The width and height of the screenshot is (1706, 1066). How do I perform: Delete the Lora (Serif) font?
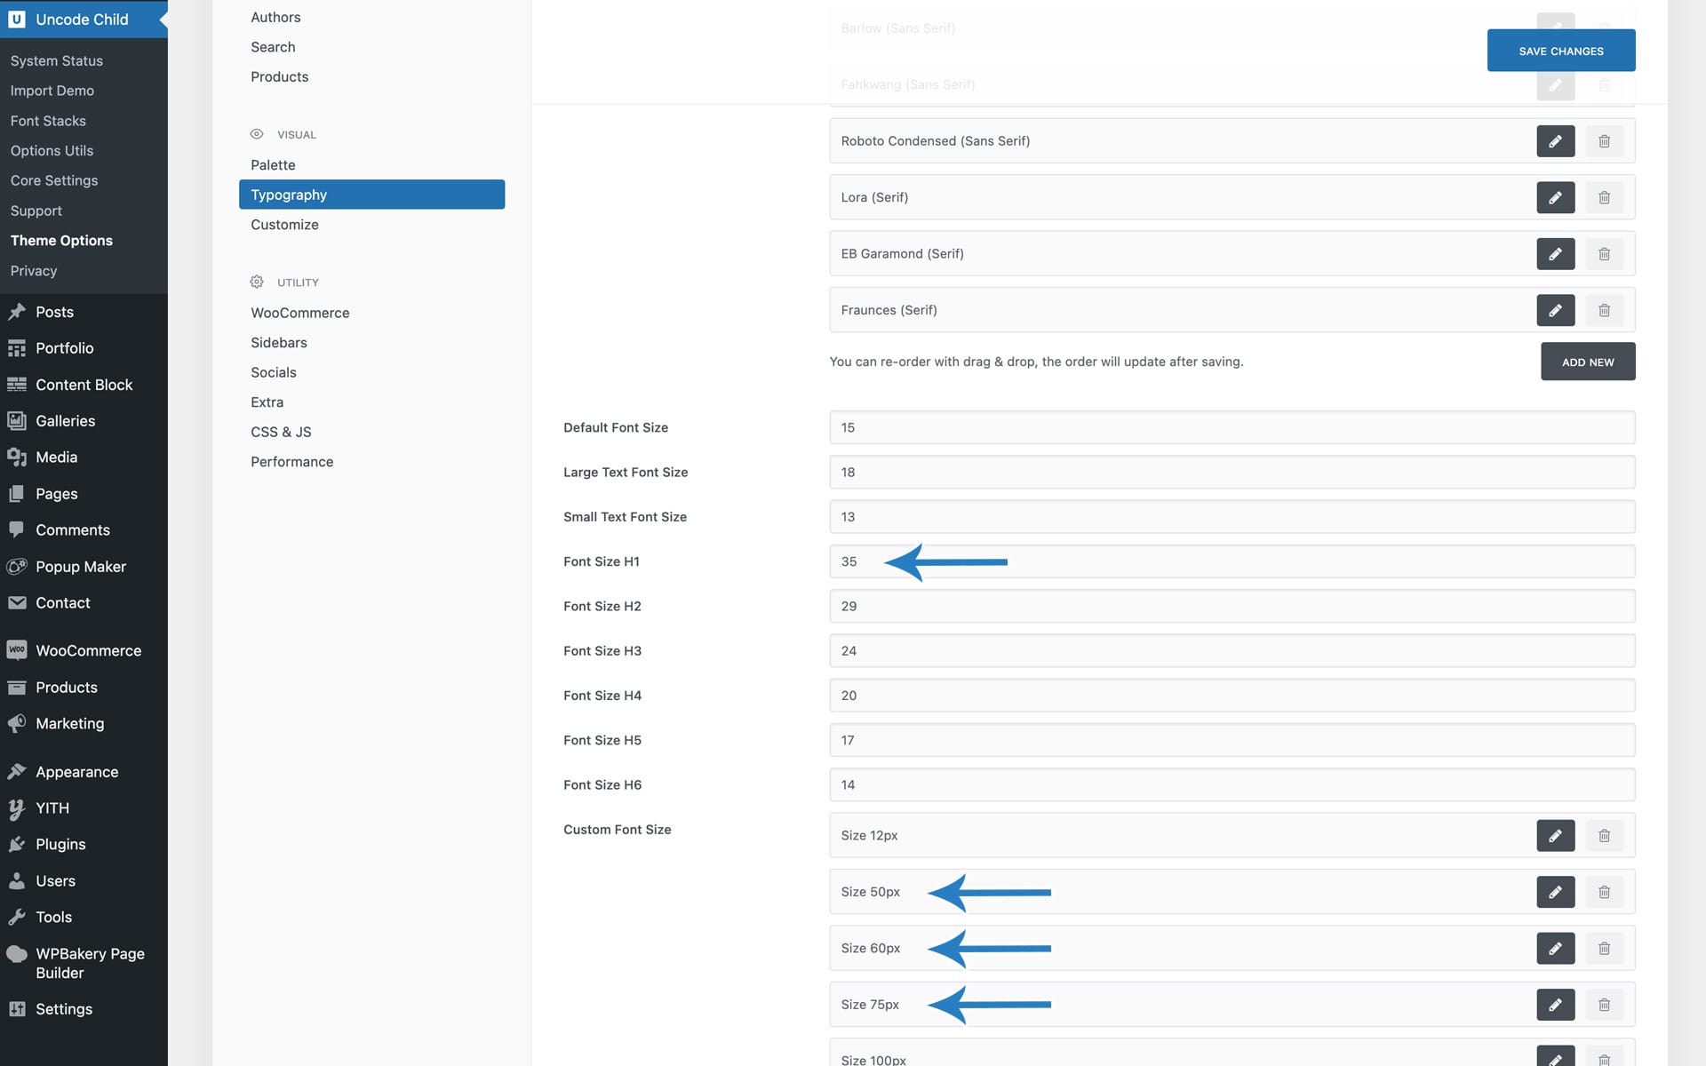(x=1604, y=197)
